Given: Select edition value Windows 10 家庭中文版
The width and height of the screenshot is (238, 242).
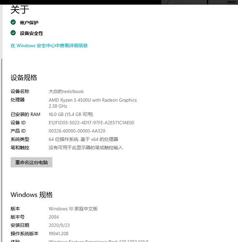Looking at the screenshot, I should 73,209.
